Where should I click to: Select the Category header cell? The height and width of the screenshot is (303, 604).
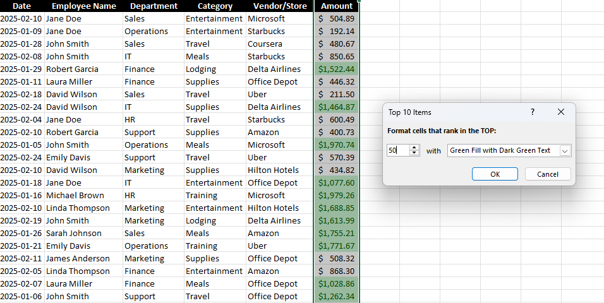click(x=215, y=6)
